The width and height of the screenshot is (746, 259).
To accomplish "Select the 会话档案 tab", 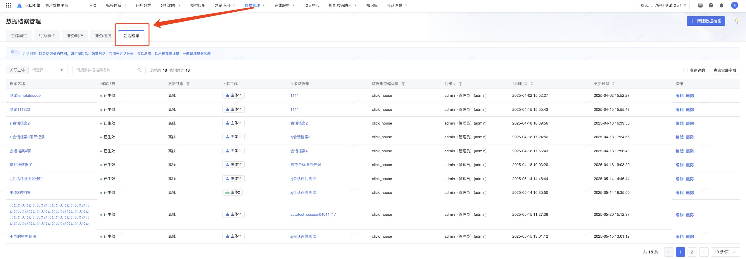I will 131,36.
